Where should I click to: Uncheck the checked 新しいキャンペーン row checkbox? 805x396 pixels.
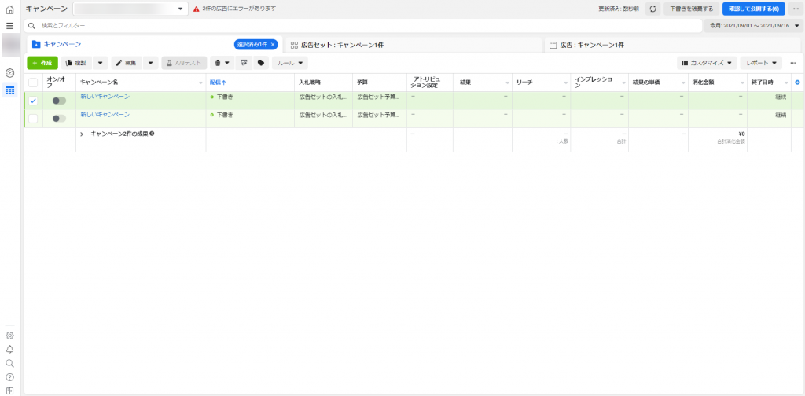tap(33, 101)
